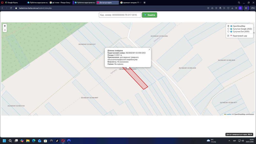Switch to скриншот виндовс 11 tab
This screenshot has width=256, height=144.
coord(131,3)
